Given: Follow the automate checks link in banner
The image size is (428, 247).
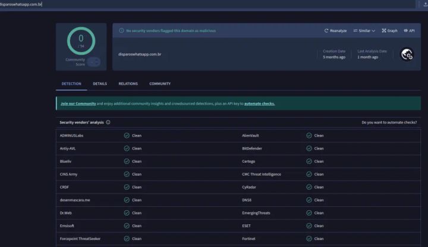Looking at the screenshot, I should (x=260, y=103).
